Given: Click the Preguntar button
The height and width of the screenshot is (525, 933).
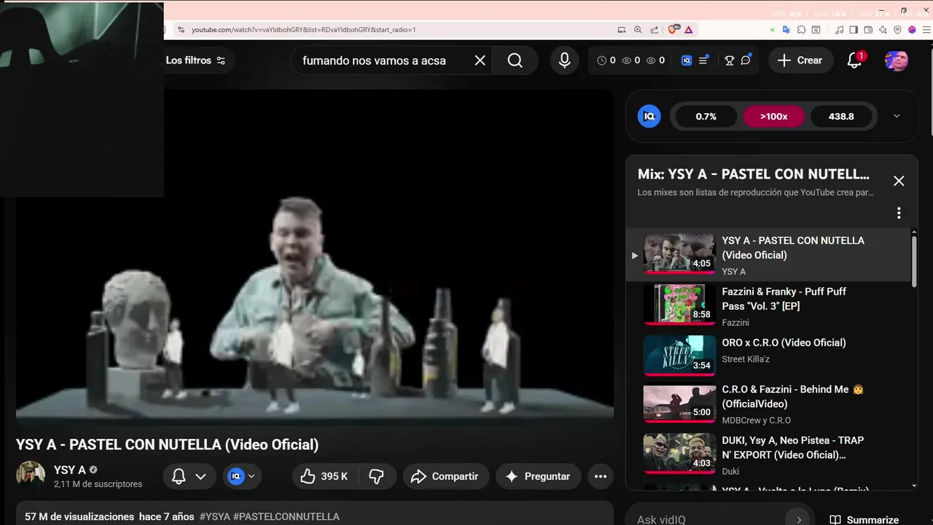Looking at the screenshot, I should point(538,476).
